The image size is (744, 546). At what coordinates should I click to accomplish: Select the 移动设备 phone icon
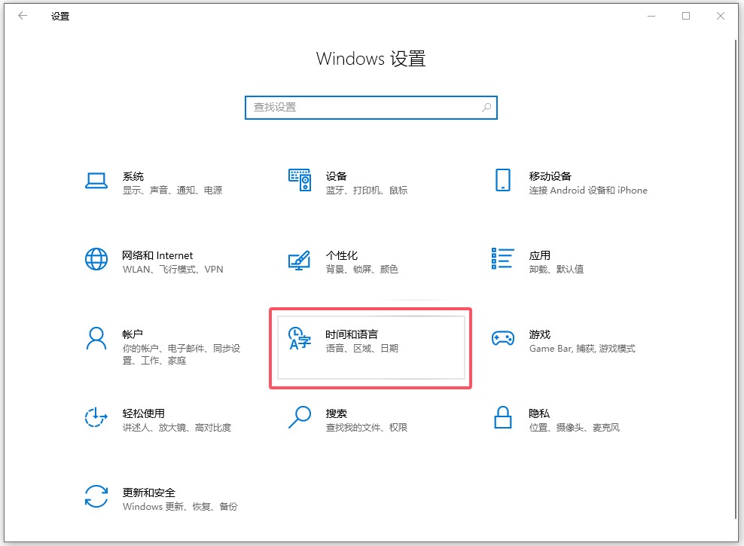click(x=502, y=180)
